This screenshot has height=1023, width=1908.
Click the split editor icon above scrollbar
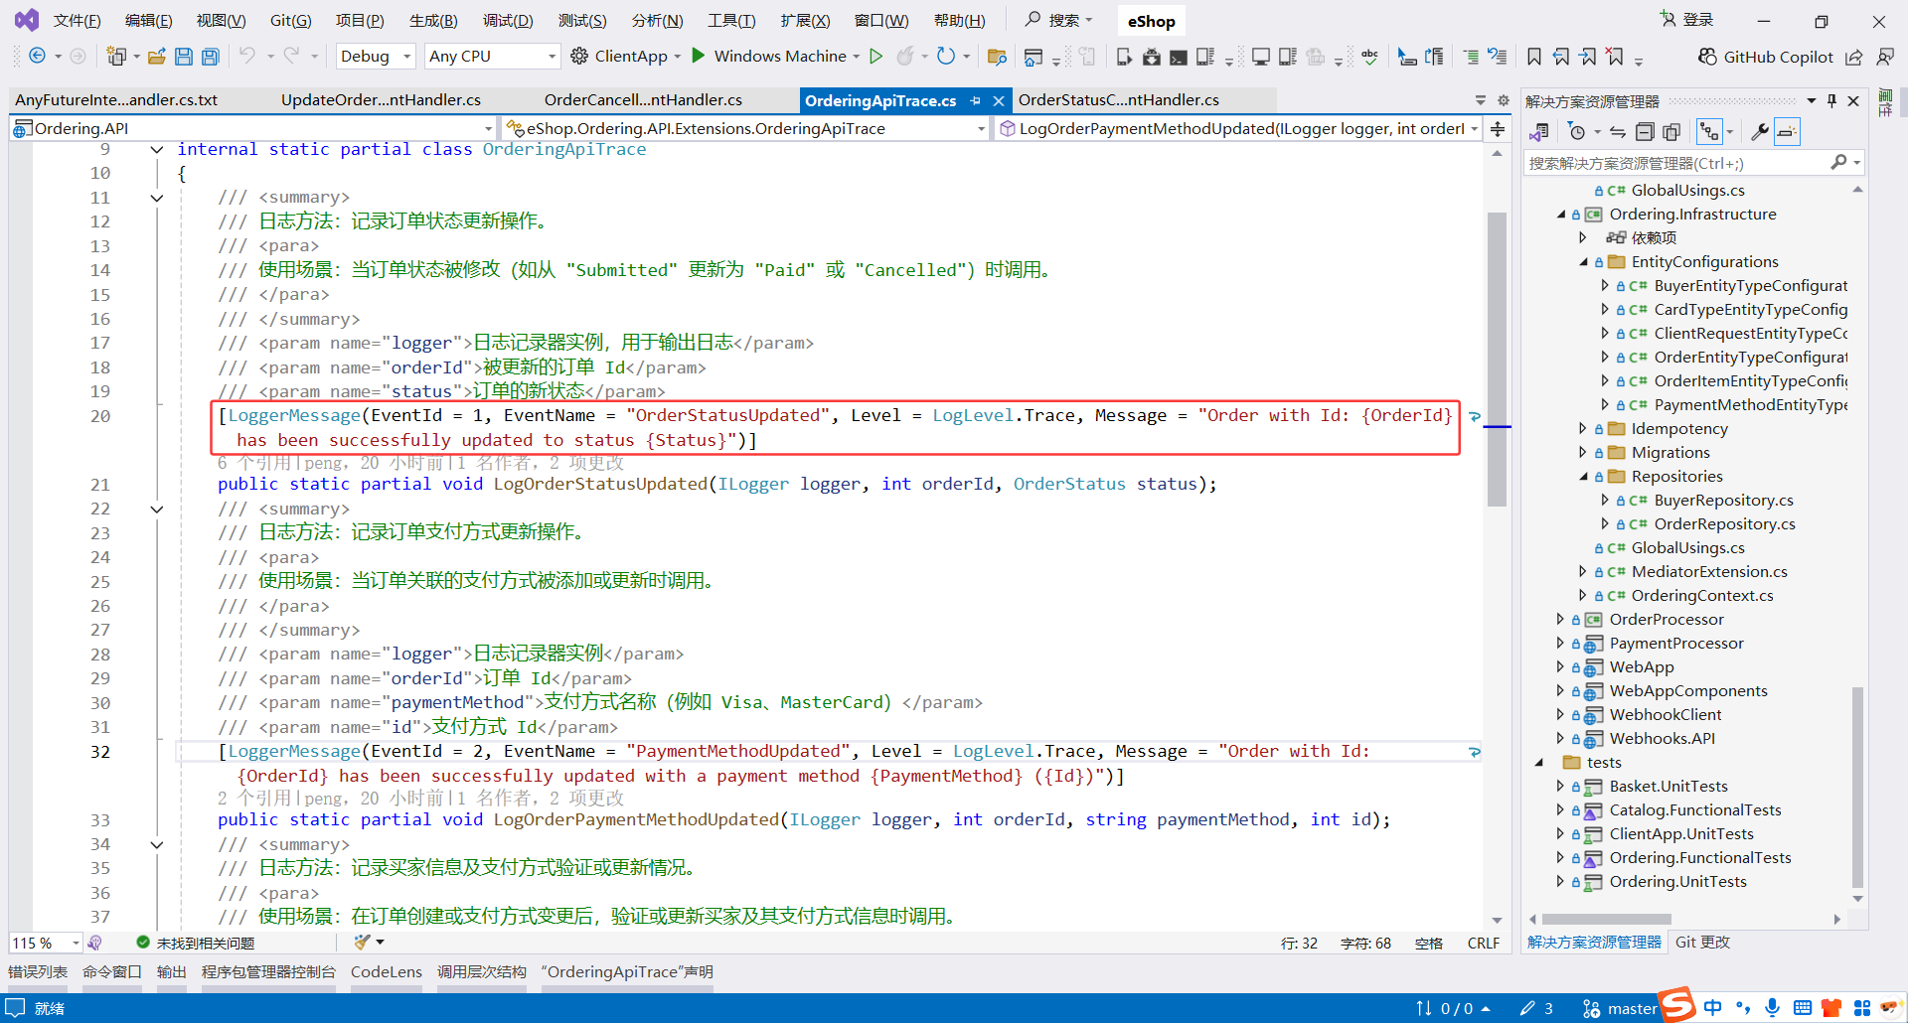coord(1498,128)
